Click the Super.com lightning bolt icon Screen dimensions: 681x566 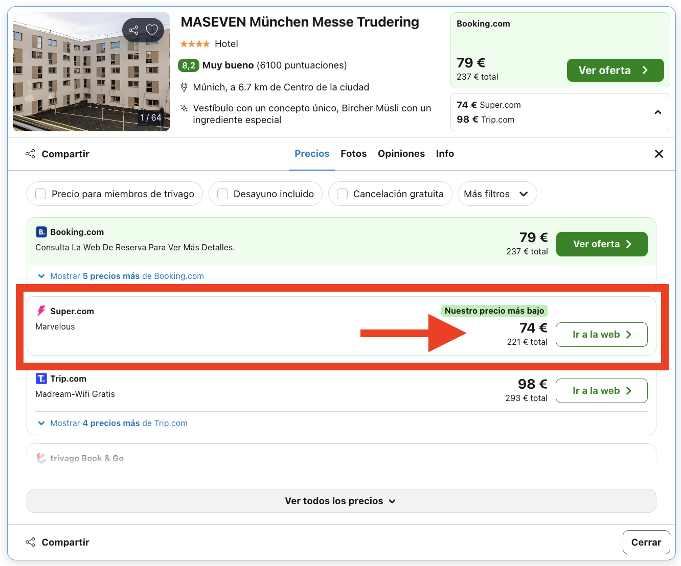[41, 311]
